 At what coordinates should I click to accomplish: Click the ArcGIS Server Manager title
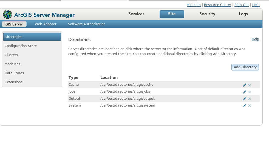click(44, 15)
